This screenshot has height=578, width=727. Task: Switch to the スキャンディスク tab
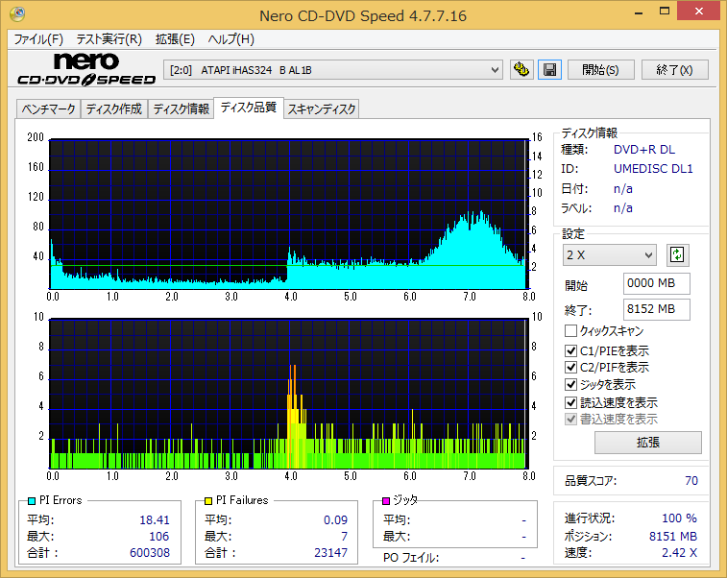(x=322, y=108)
